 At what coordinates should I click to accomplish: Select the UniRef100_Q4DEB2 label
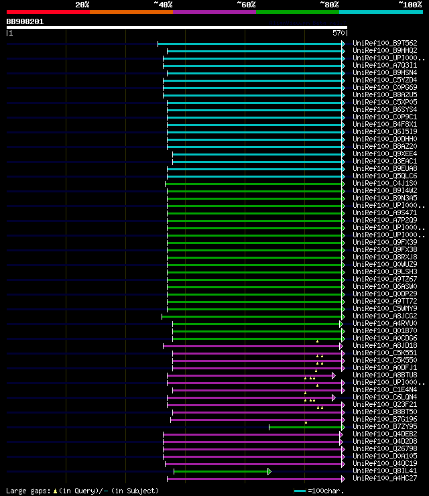click(385, 434)
